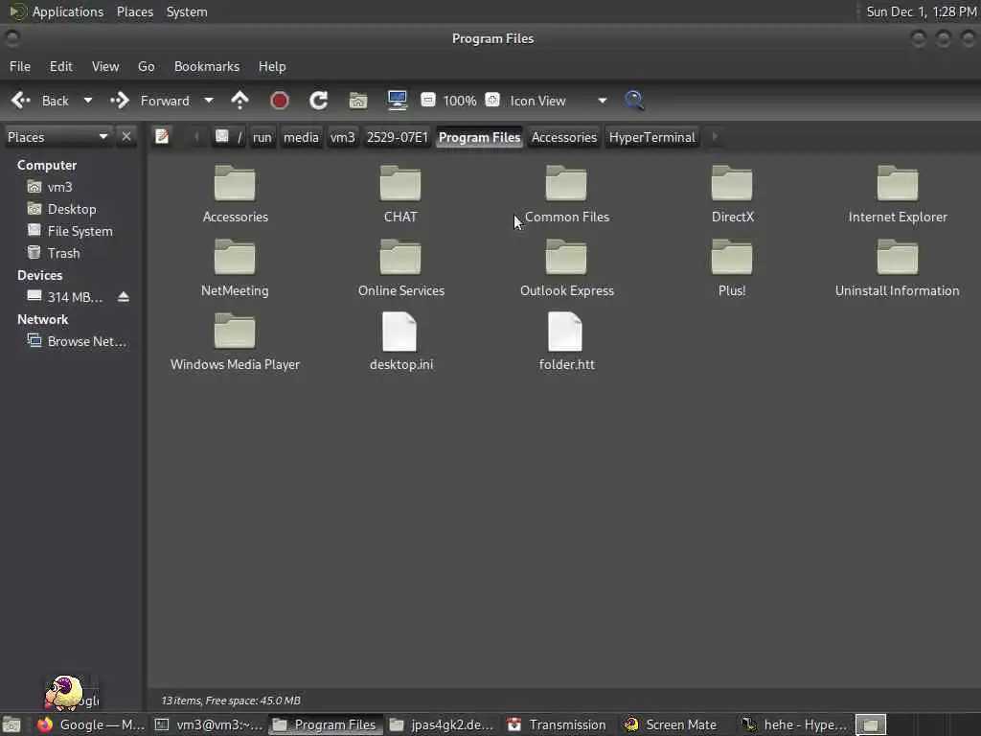Select the CHAT folder

point(400,194)
